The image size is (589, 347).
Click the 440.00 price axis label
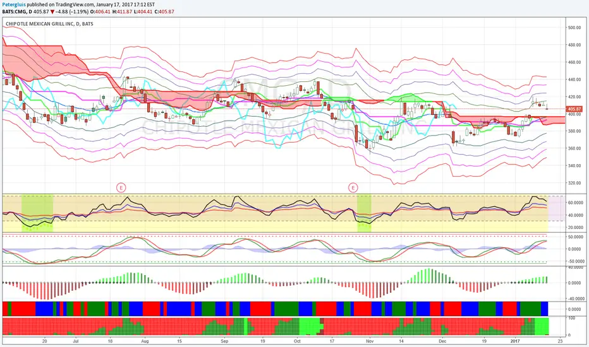point(574,79)
